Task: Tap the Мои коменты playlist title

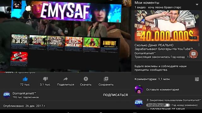Action: 147,3
